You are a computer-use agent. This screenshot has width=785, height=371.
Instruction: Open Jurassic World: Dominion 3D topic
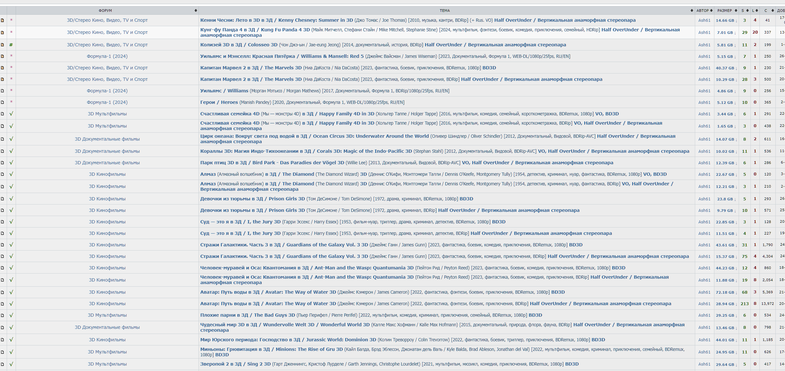coord(402,340)
